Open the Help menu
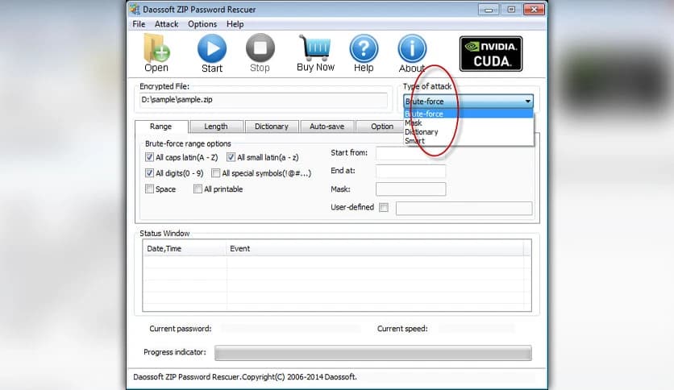The image size is (674, 390). click(x=235, y=24)
